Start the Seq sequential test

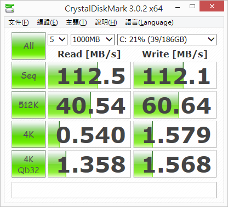point(29,75)
